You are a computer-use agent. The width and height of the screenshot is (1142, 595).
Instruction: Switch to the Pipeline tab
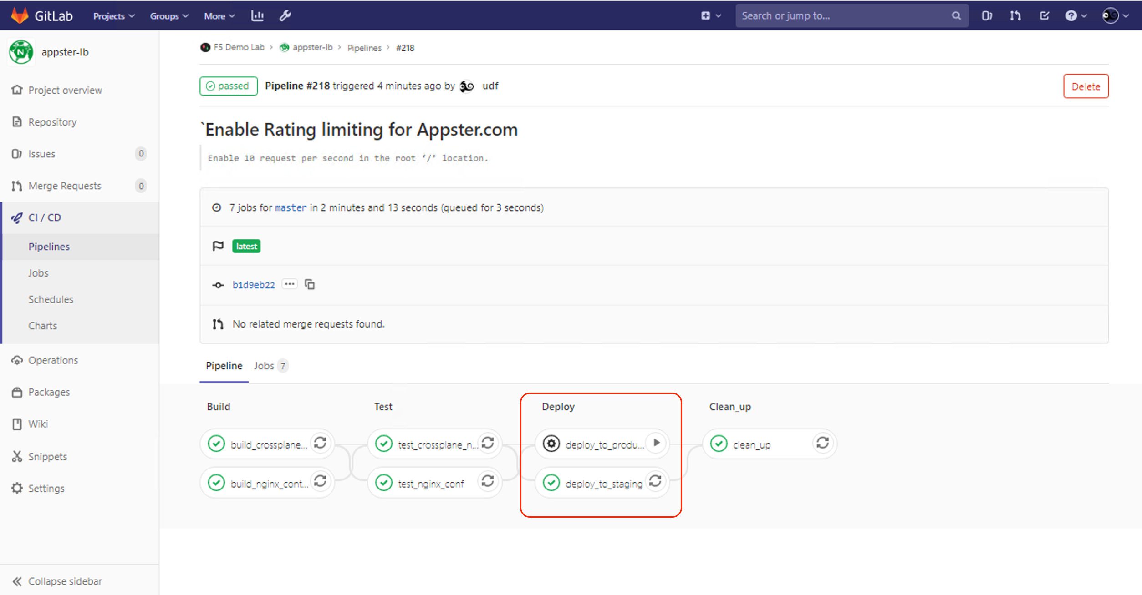[224, 366]
